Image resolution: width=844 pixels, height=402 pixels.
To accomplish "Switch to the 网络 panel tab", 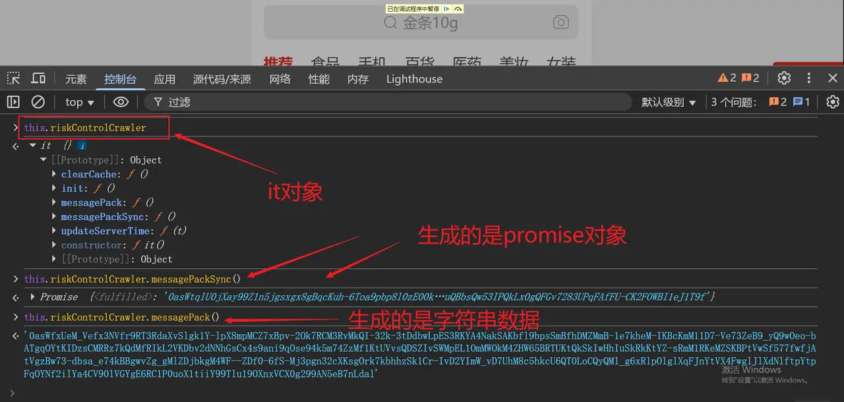I will (x=280, y=78).
